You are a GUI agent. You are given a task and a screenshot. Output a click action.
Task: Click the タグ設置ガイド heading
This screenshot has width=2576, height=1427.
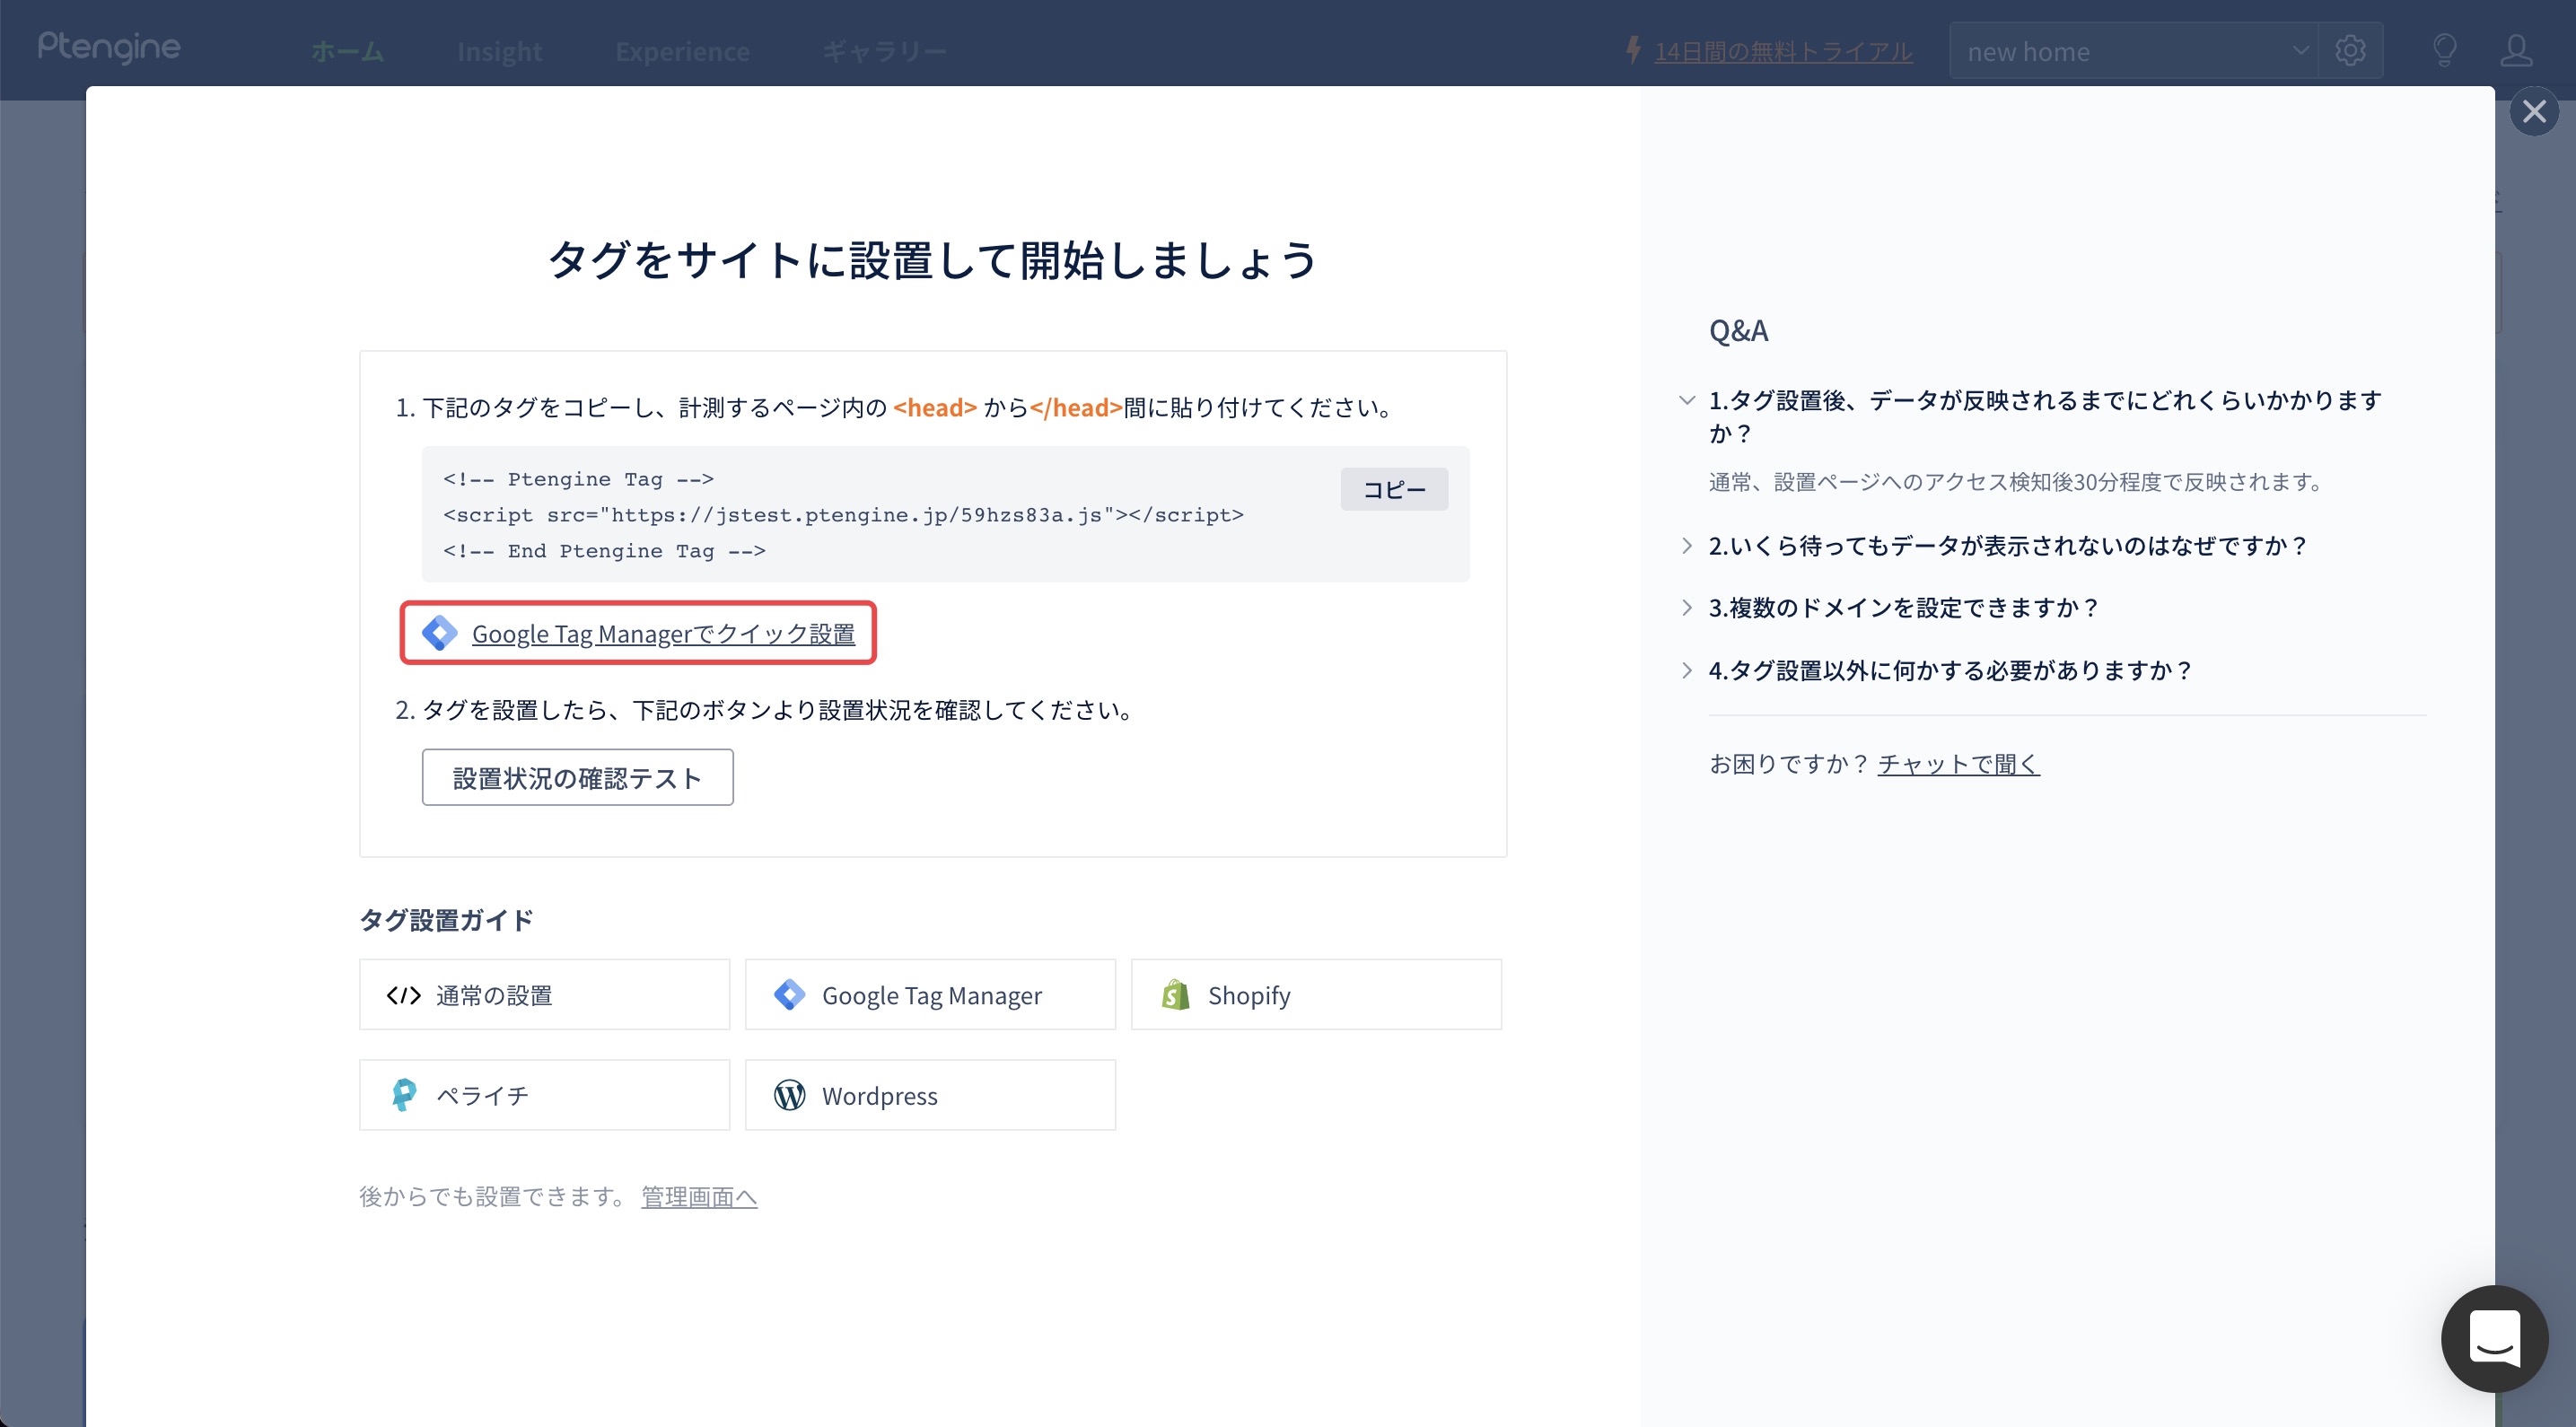(x=446, y=920)
